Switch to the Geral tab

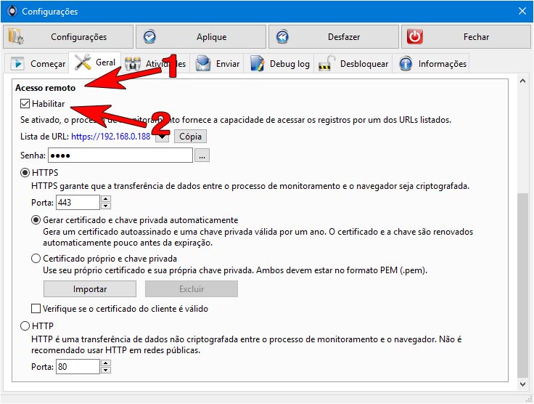coord(95,62)
